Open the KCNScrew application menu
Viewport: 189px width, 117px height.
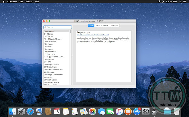pyautogui.click(x=12, y=2)
